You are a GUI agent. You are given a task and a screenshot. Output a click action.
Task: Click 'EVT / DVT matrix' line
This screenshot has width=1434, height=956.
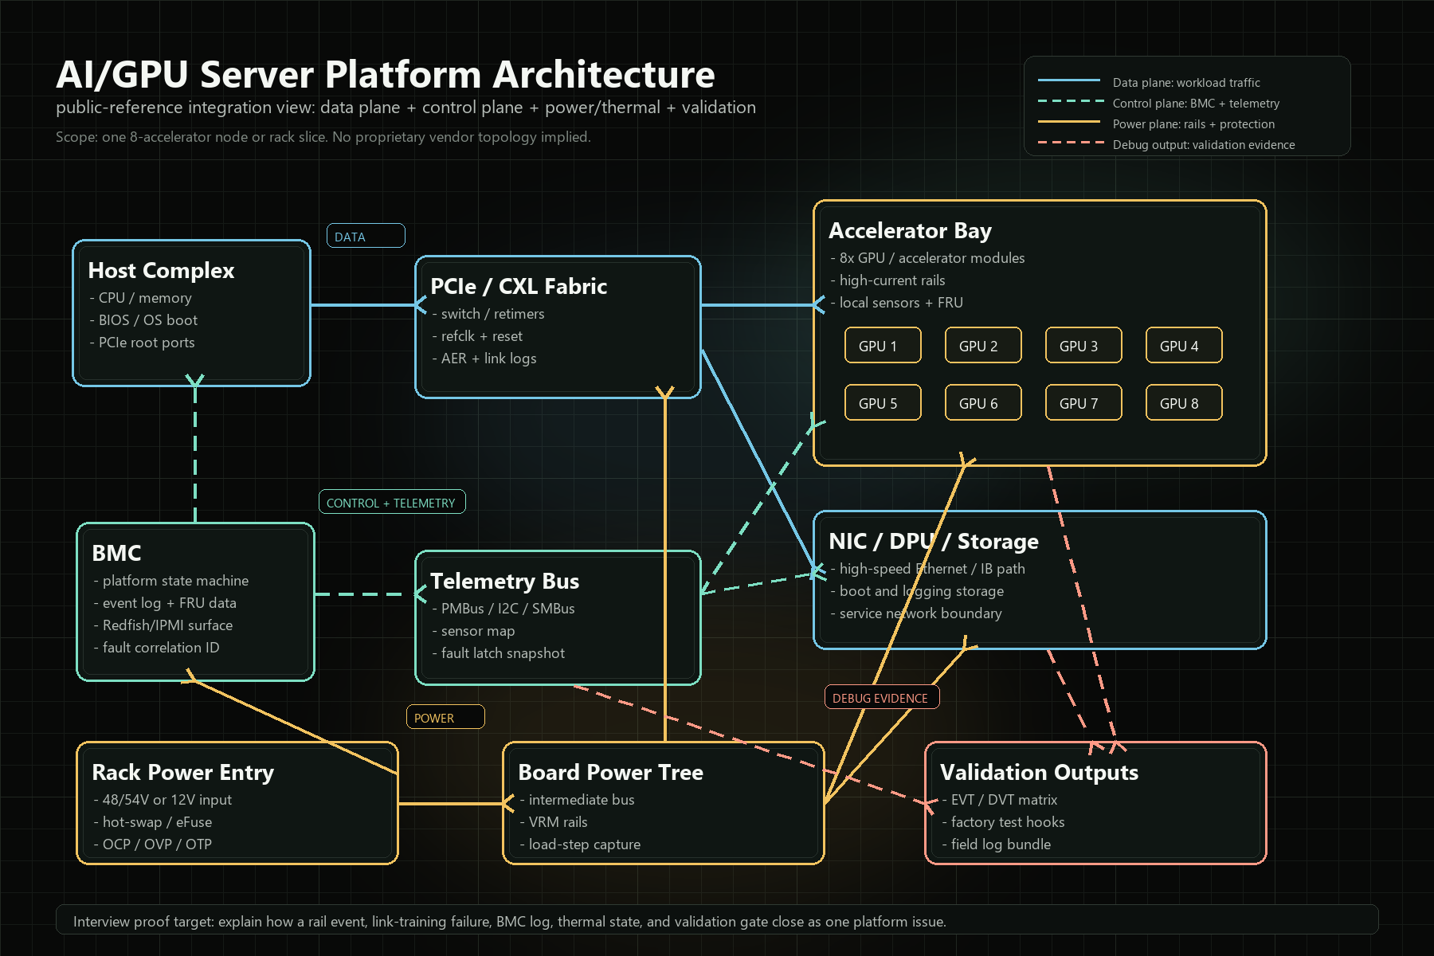[x=1000, y=800]
